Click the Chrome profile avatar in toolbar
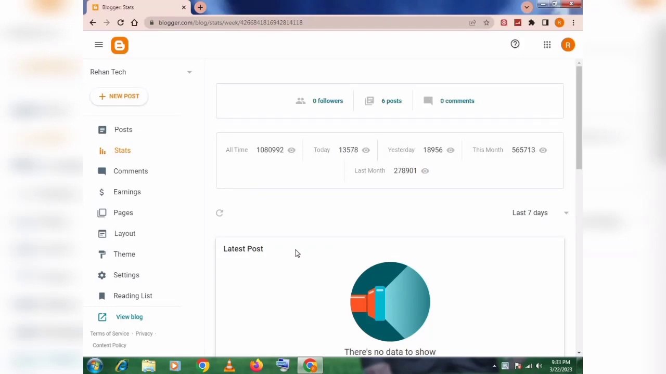Screen dimensions: 666x374 point(559,22)
